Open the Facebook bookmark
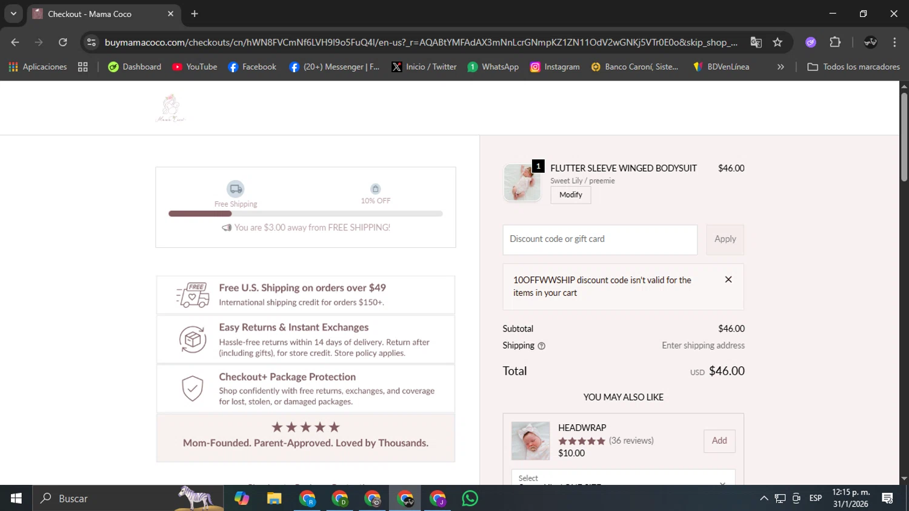Image resolution: width=909 pixels, height=511 pixels. 252,67
